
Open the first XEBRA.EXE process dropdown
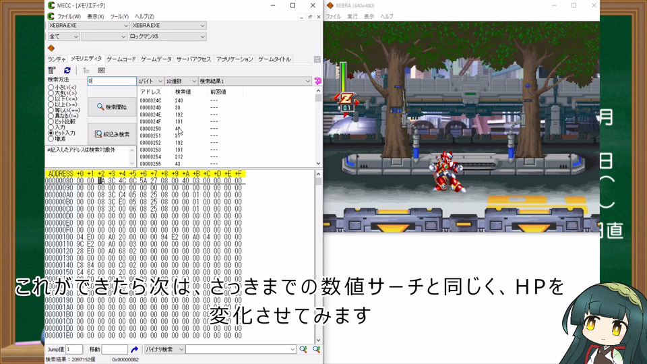pyautogui.click(x=88, y=26)
